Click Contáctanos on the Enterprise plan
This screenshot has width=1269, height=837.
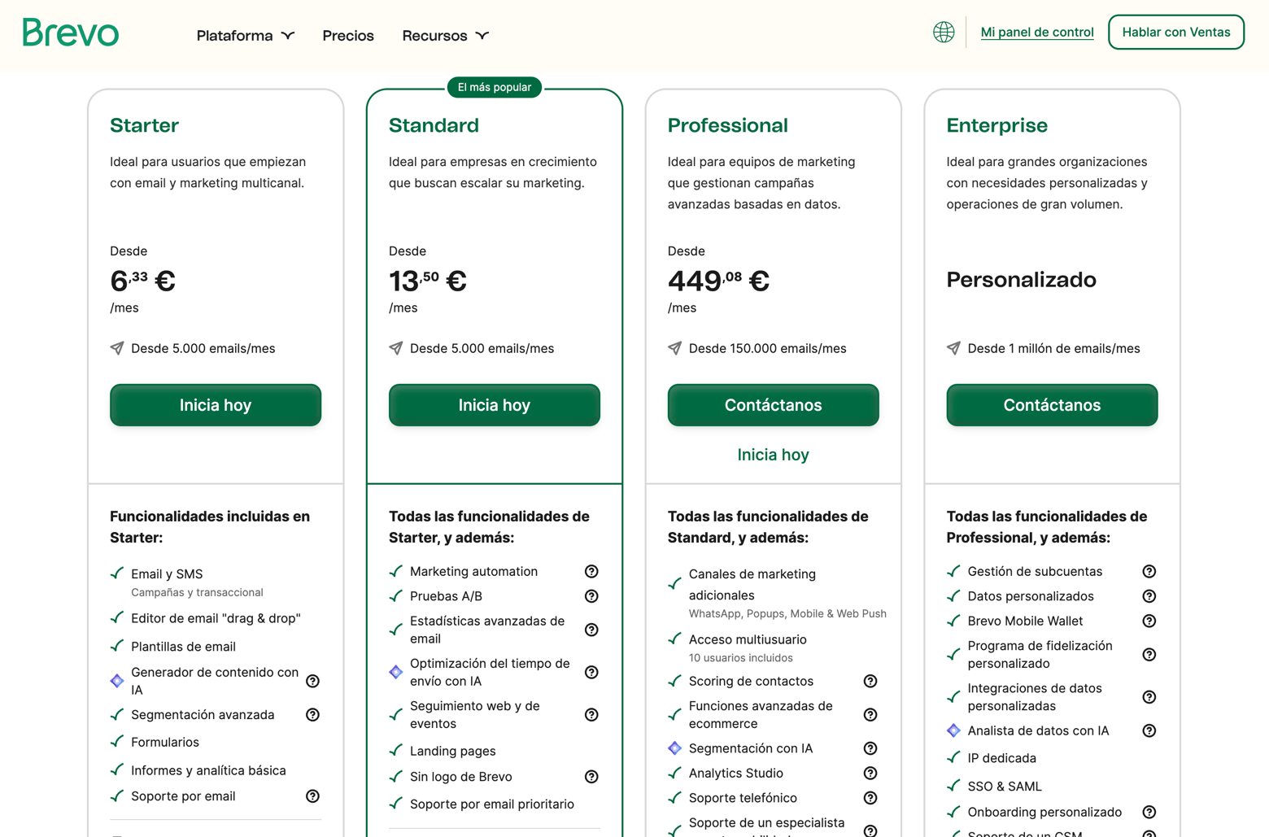coord(1051,404)
